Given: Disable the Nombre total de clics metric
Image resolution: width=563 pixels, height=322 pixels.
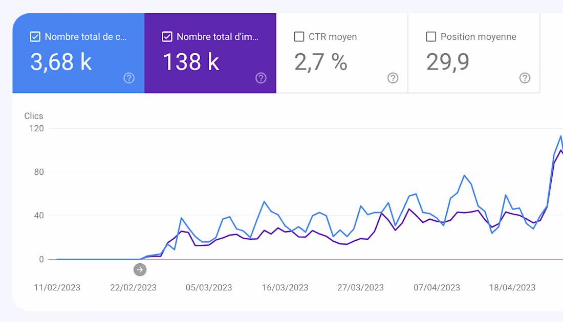Looking at the screenshot, I should click(35, 36).
